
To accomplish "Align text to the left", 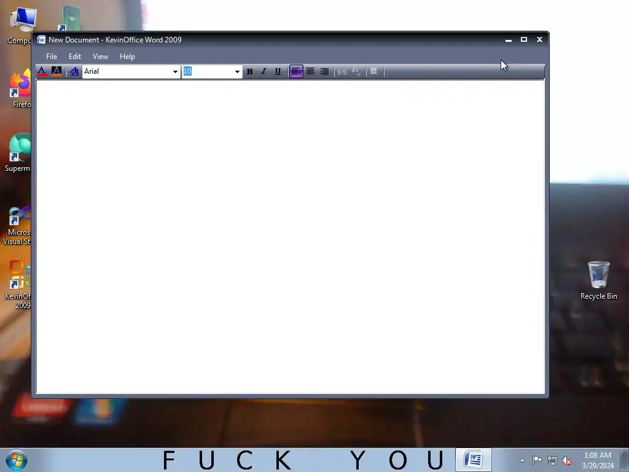I will (x=296, y=71).
